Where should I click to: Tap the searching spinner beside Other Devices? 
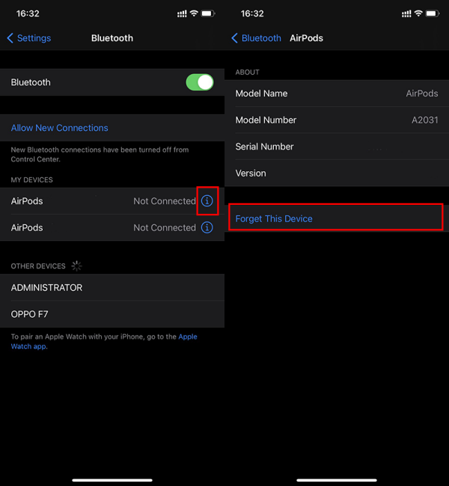click(x=77, y=266)
